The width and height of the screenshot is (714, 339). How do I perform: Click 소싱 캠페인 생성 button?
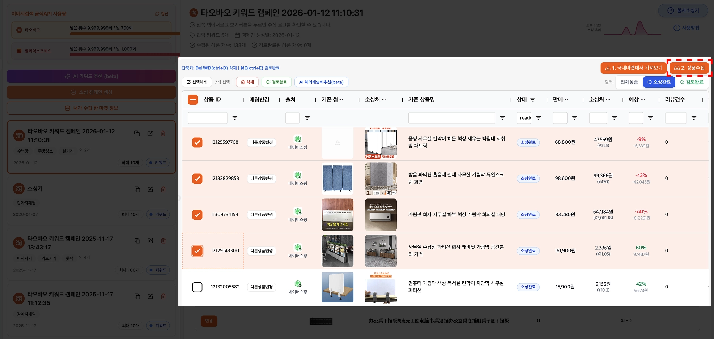click(92, 92)
